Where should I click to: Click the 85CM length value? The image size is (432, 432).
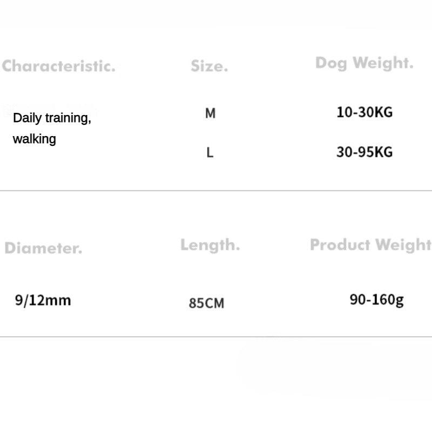[x=206, y=303]
